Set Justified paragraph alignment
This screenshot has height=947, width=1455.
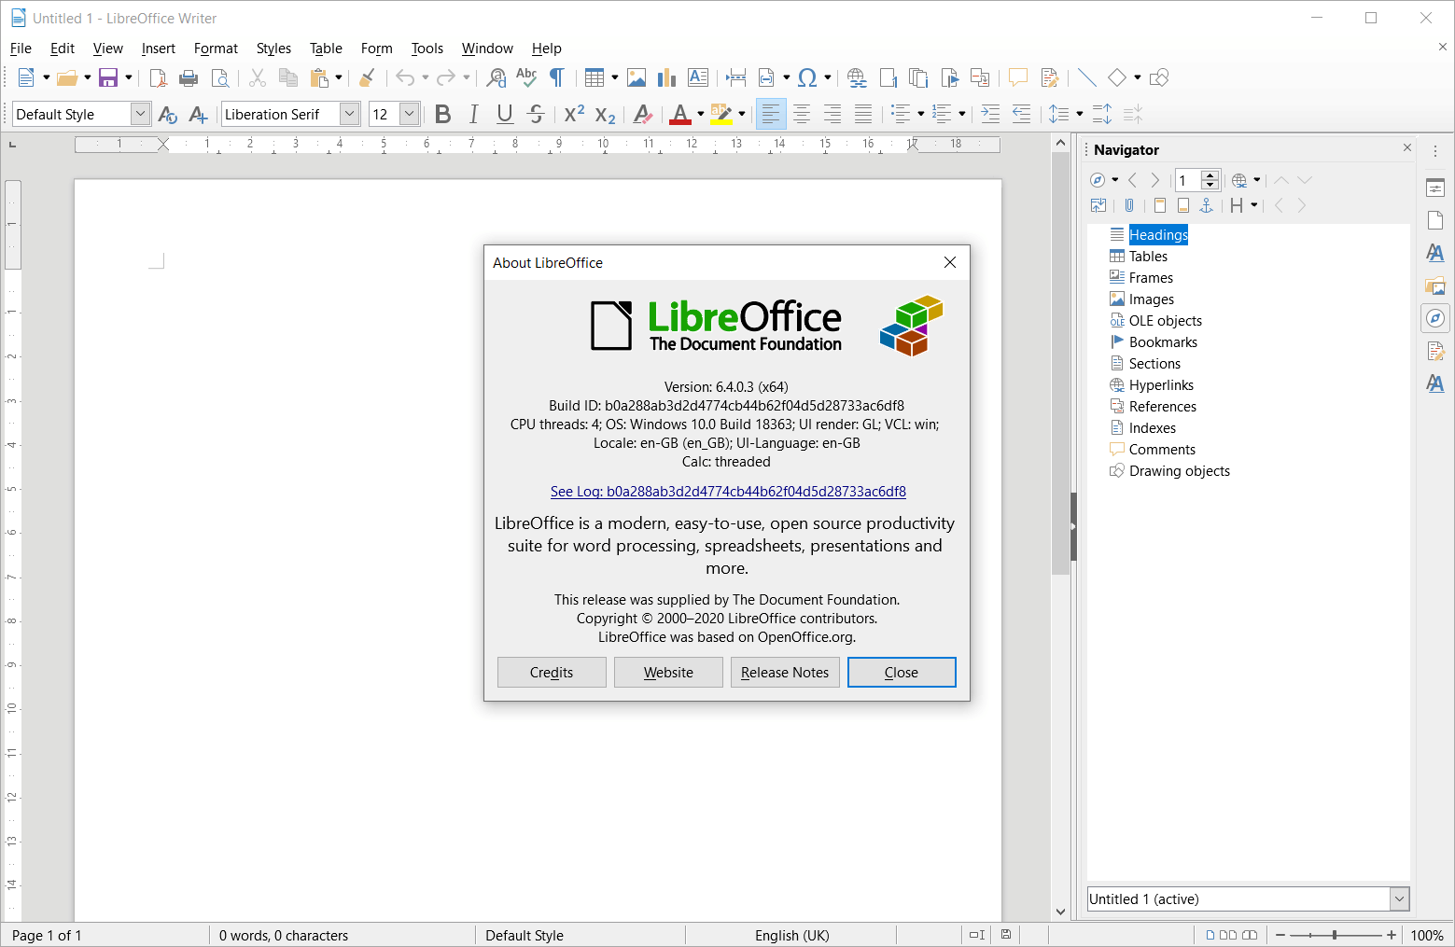[863, 114]
